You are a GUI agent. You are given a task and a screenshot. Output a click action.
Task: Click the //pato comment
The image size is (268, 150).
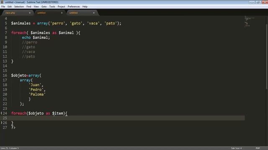coord(28,57)
